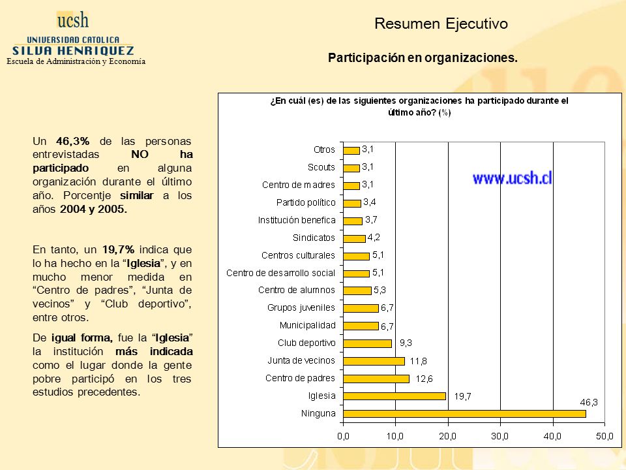Click the 'Centro de padres' bar
Viewport: 626px width, 470px height.
point(376,379)
